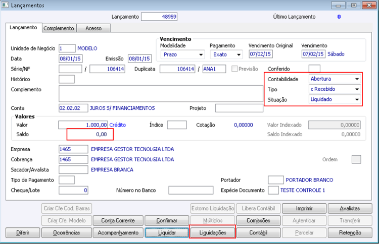The image size is (379, 244).
Task: Toggle the Previsão checkbox
Action: [234, 69]
